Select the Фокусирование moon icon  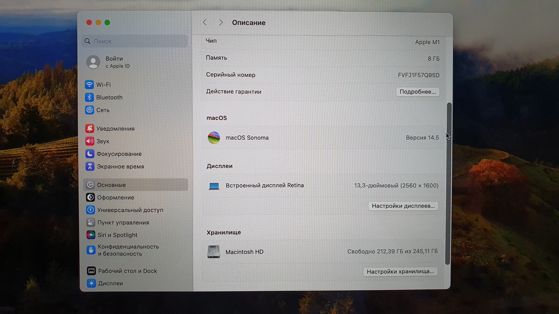[x=90, y=154]
